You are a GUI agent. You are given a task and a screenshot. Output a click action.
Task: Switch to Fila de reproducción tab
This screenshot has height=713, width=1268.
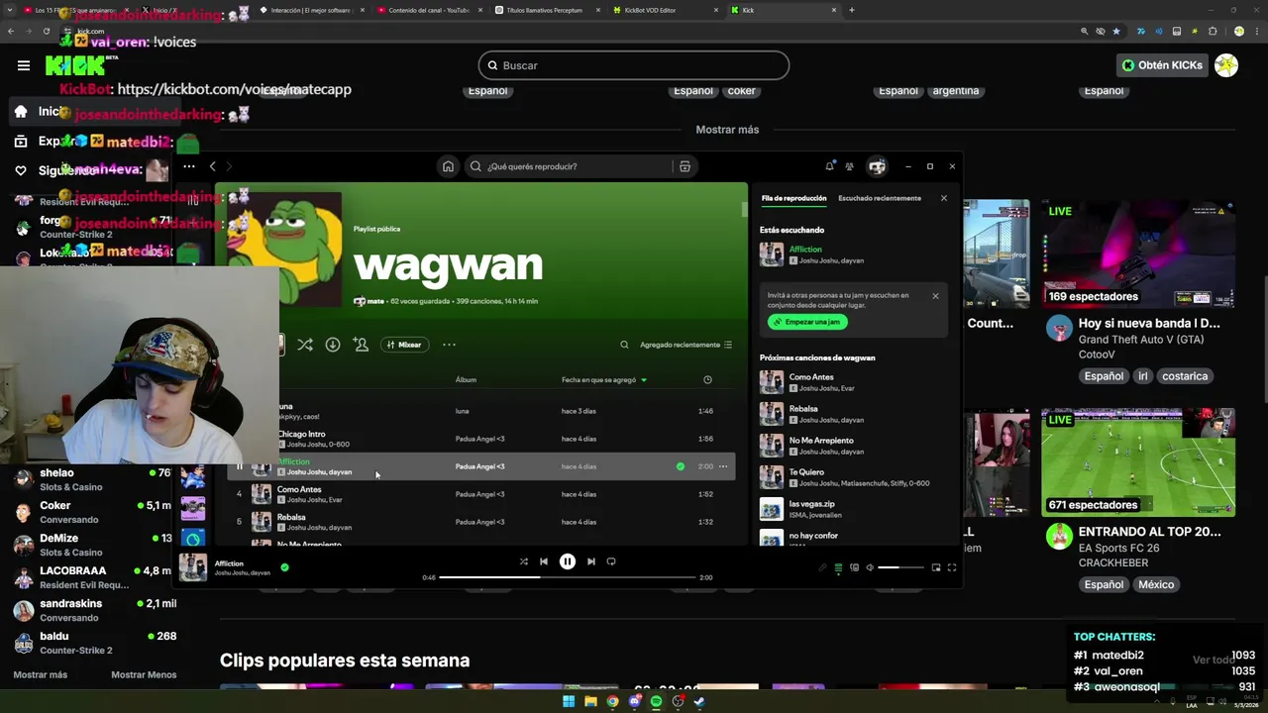793,198
